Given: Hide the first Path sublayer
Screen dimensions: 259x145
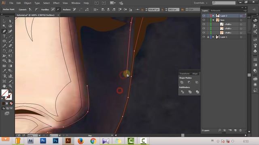Looking at the screenshot, I should pyautogui.click(x=204, y=24).
